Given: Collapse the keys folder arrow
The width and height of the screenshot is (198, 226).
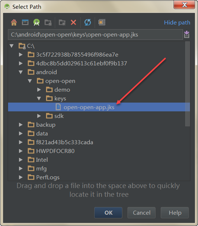Looking at the screenshot, I should 39,98.
